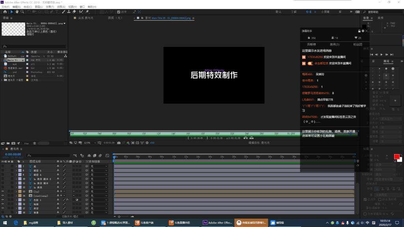Toggle visibility of layer 15 色阶 1

pyautogui.click(x=3, y=200)
